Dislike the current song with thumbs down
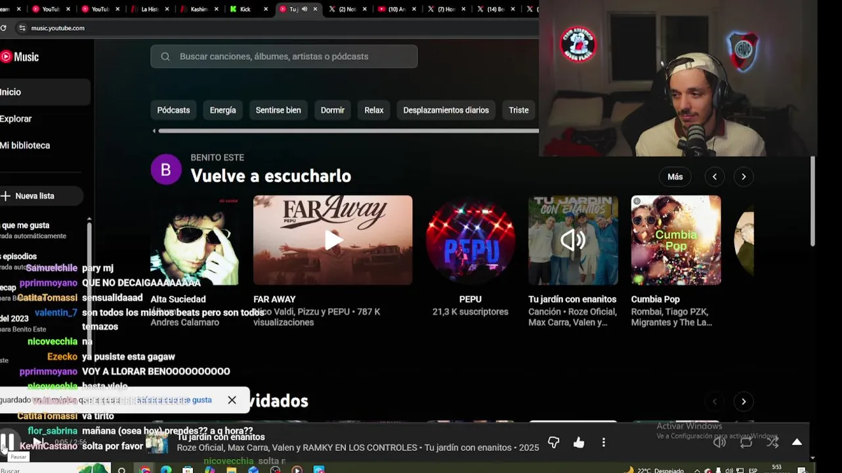 (553, 442)
